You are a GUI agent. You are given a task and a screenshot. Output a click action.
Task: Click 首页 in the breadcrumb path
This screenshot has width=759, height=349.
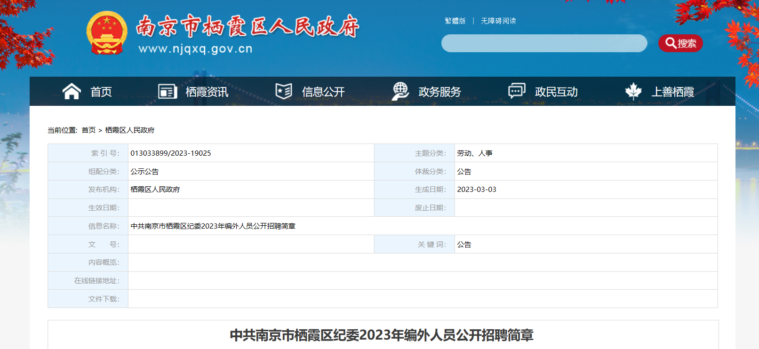(88, 130)
